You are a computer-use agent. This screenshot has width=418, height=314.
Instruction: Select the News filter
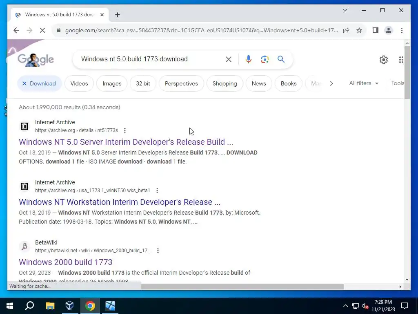(x=259, y=83)
